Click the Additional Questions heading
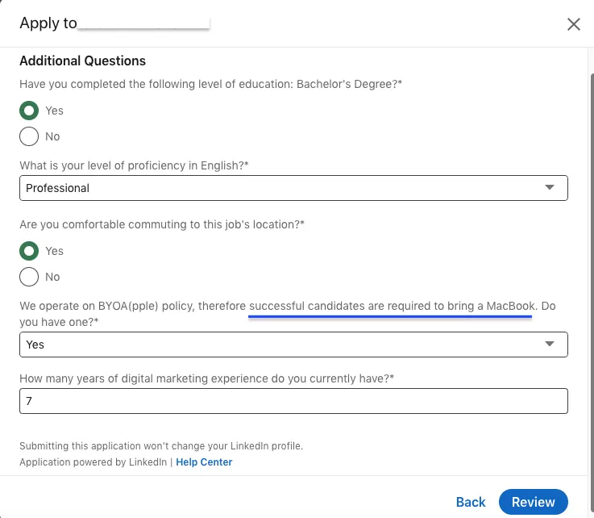 pyautogui.click(x=82, y=61)
